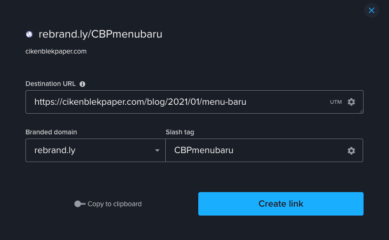Image resolution: width=389 pixels, height=240 pixels.
Task: Select the rebrand.ly branded domain box
Action: (96, 150)
